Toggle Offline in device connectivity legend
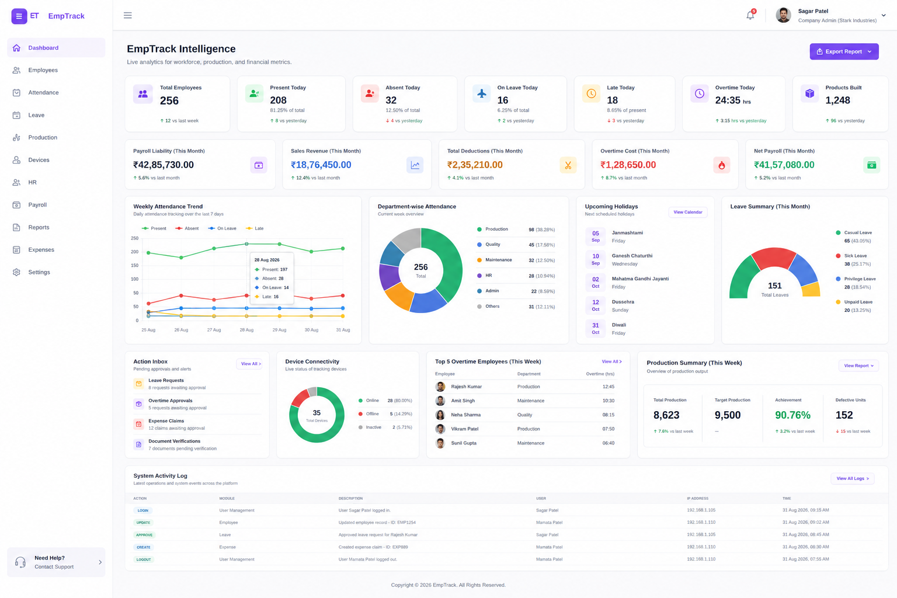 (368, 414)
